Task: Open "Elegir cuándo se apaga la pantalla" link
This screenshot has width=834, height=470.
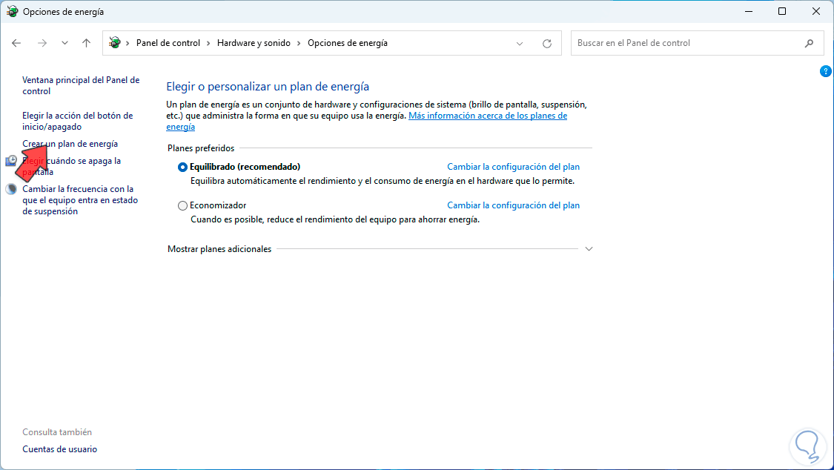Action: click(72, 166)
